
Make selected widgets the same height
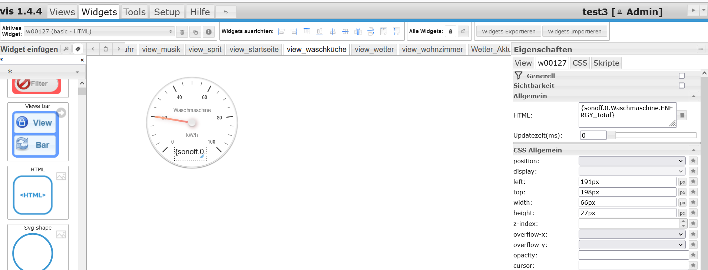tap(396, 32)
